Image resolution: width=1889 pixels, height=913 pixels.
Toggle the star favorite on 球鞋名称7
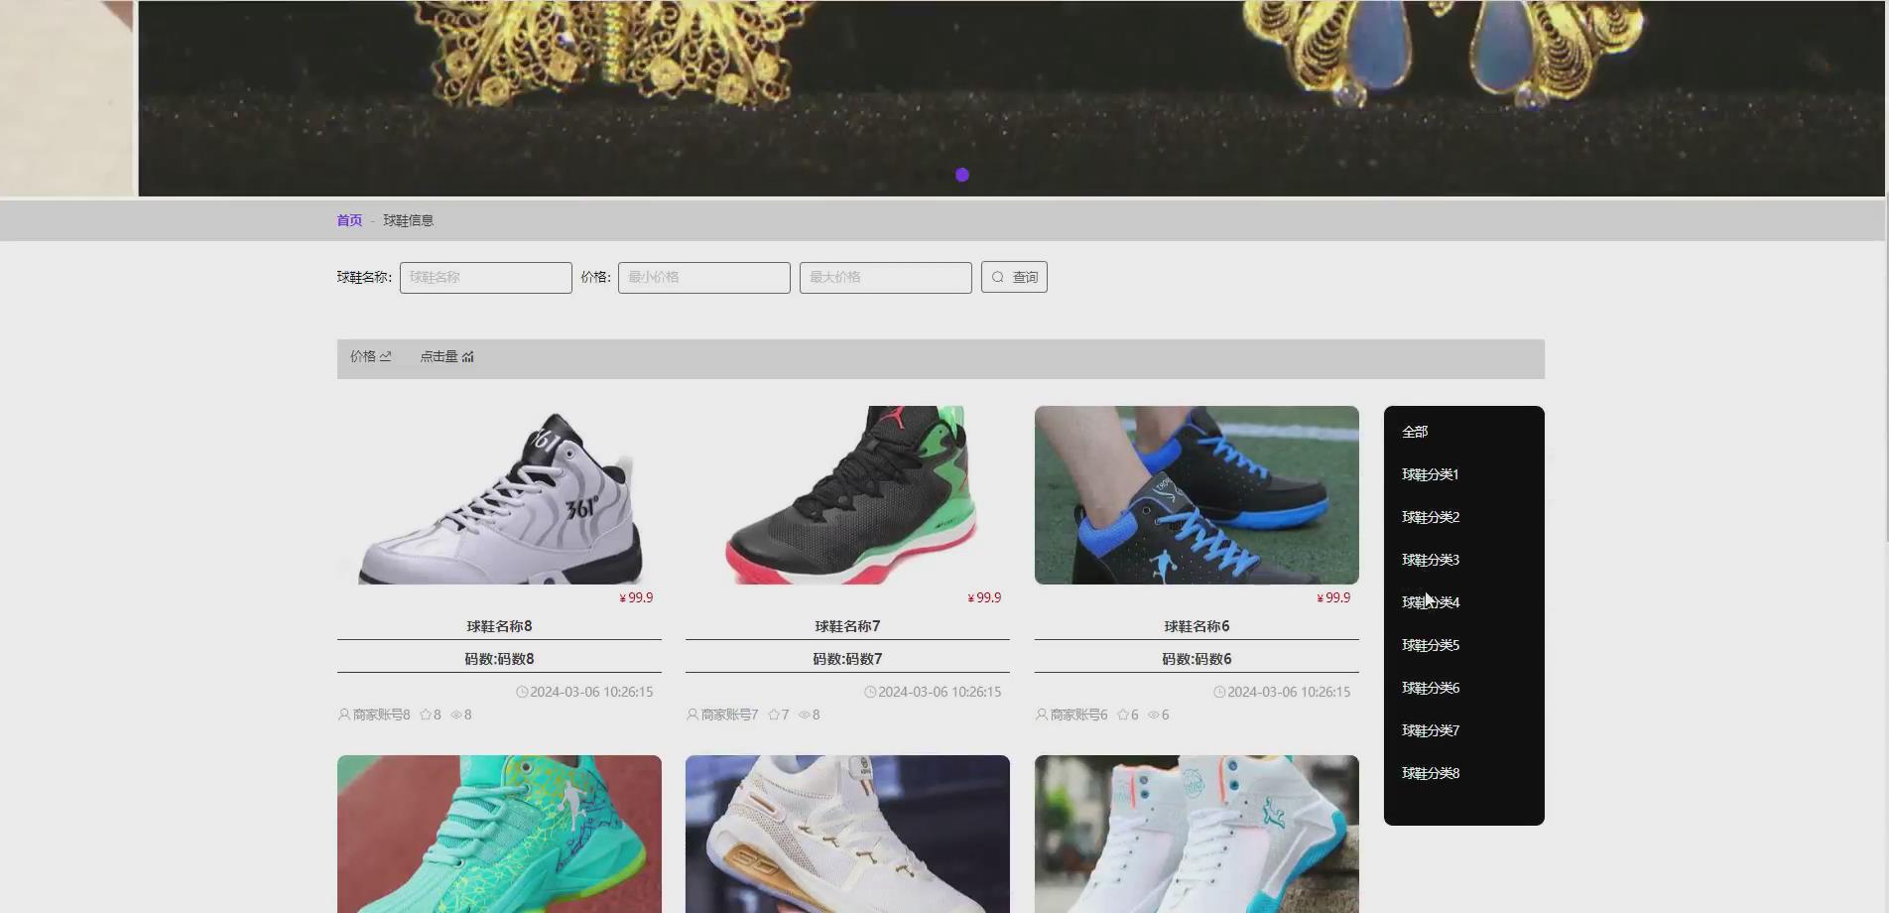click(x=773, y=714)
